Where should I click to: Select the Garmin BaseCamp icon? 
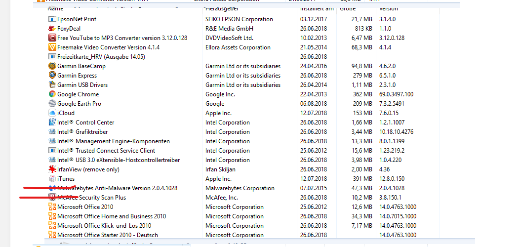tap(52, 66)
